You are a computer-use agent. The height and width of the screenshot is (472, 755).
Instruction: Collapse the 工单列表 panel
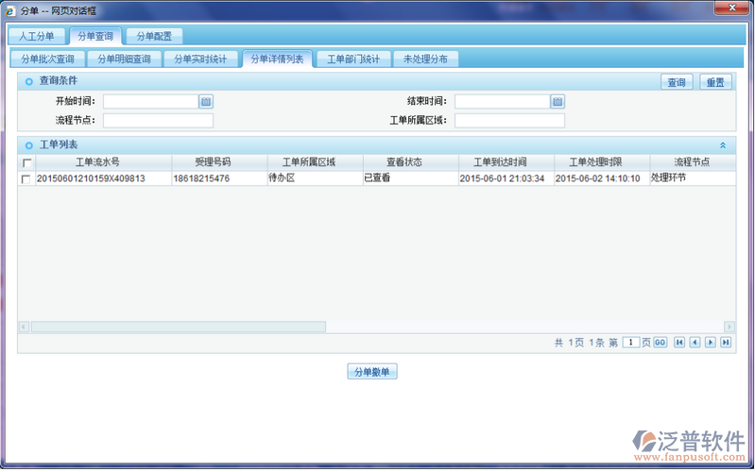[723, 145]
